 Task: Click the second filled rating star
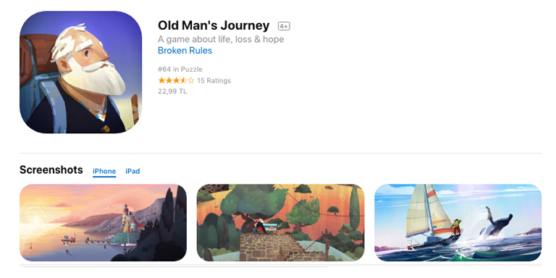(x=169, y=80)
